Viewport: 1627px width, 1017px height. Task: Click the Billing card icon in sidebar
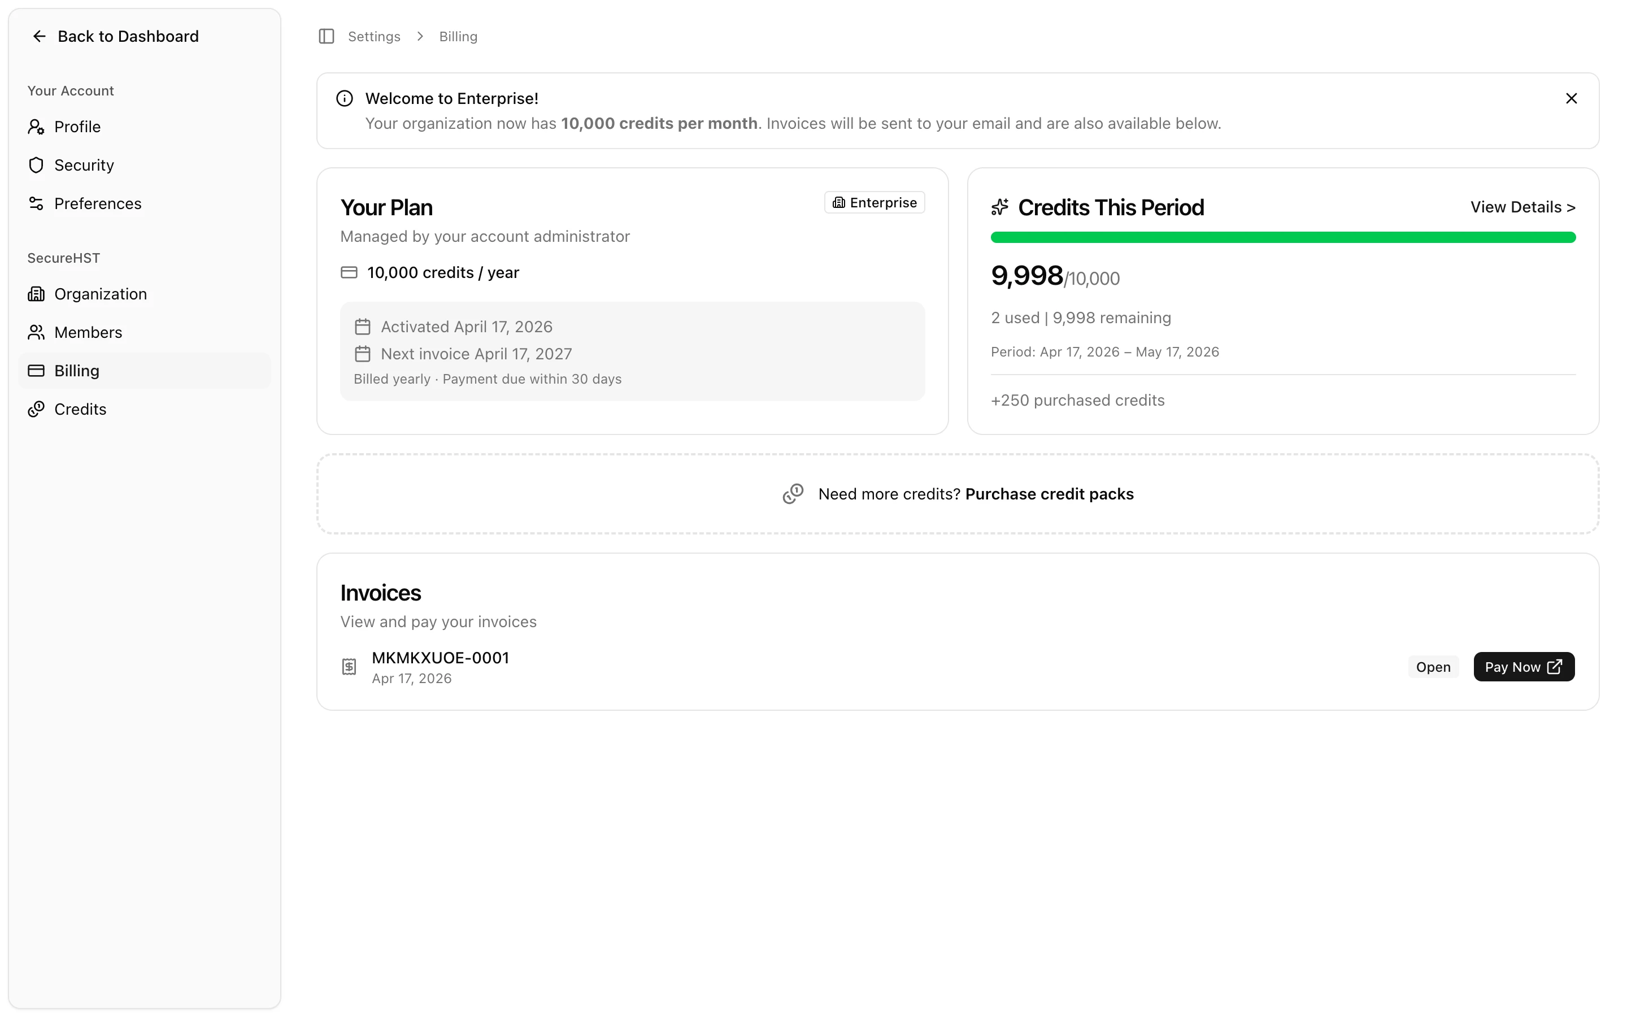click(x=36, y=371)
